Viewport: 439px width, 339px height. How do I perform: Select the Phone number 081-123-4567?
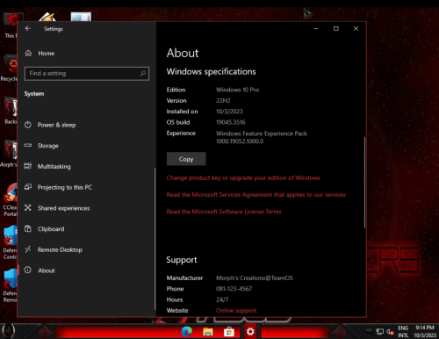234,289
